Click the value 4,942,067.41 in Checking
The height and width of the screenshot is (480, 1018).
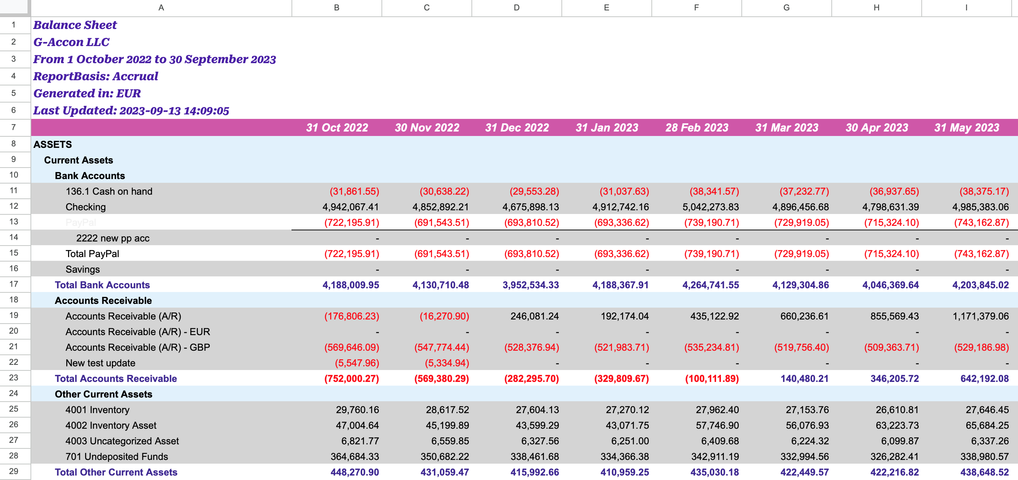351,207
